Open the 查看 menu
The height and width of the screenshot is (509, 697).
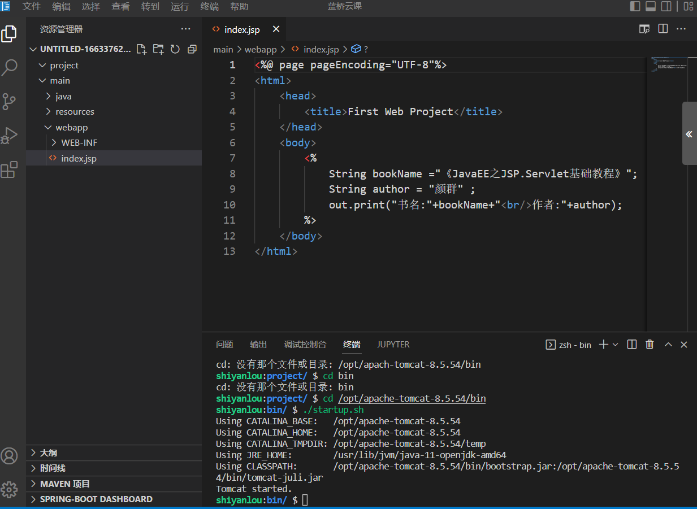(120, 7)
